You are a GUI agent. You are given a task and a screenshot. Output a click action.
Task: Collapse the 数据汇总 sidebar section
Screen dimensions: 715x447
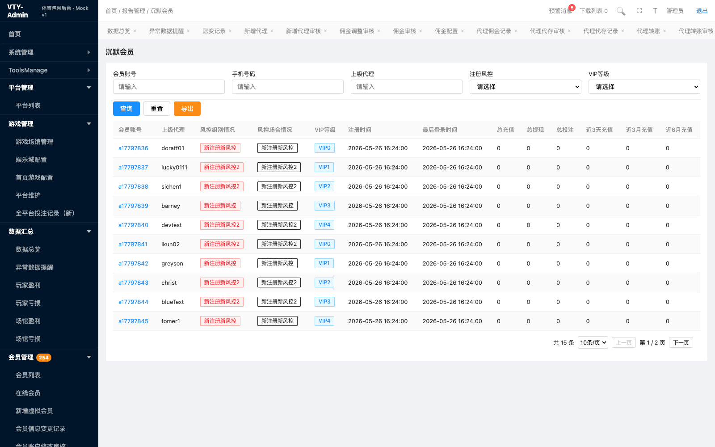click(49, 232)
